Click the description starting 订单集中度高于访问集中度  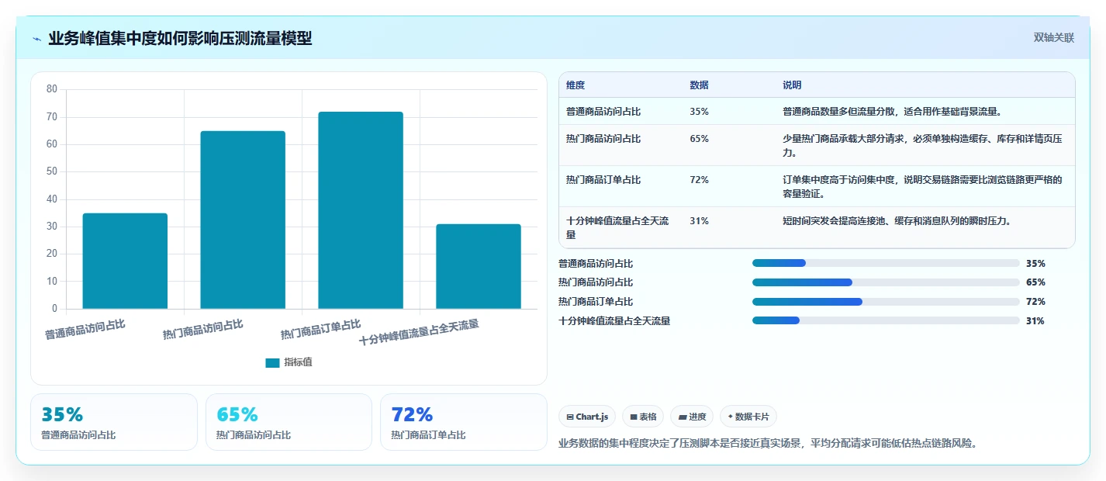click(922, 187)
